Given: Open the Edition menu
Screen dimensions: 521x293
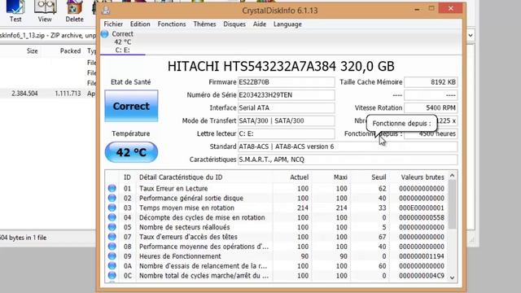Looking at the screenshot, I should (140, 24).
